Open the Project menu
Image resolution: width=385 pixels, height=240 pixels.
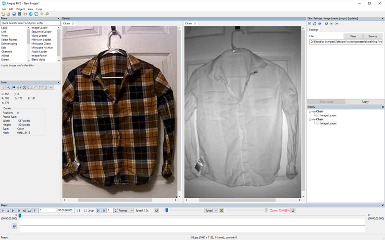[x=21, y=9]
